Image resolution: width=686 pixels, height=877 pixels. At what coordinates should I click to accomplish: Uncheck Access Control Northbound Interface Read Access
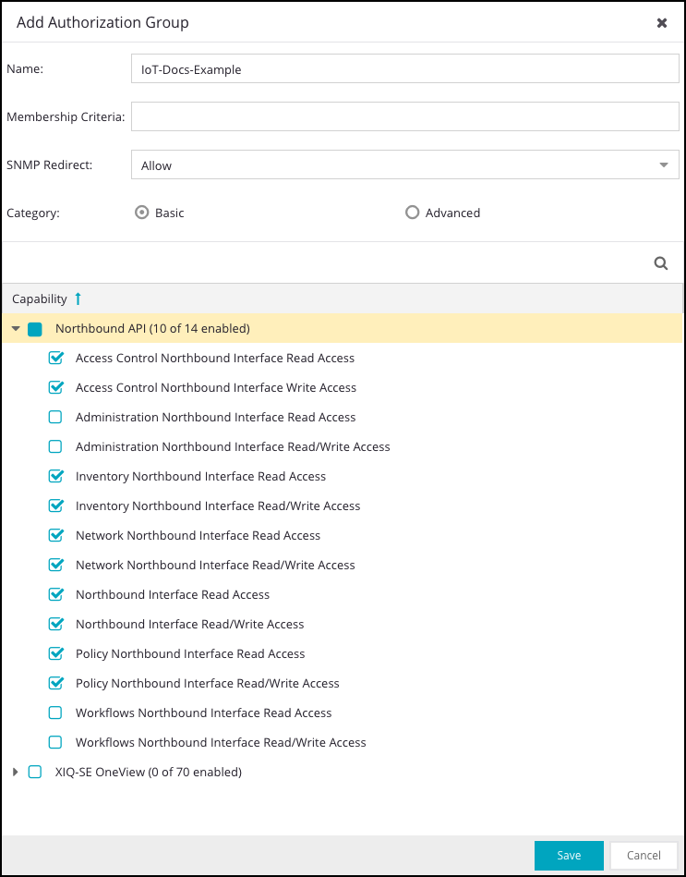tap(55, 358)
